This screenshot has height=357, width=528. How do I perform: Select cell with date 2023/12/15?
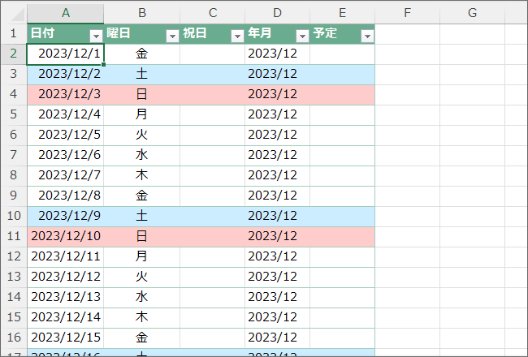pyautogui.click(x=65, y=338)
